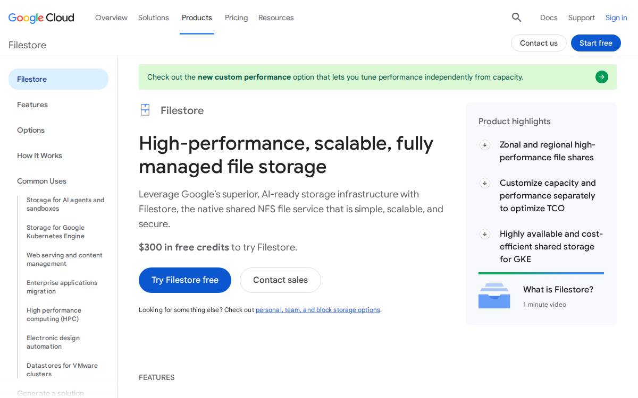Image resolution: width=638 pixels, height=398 pixels.
Task: Click the Contact us button
Action: click(x=539, y=43)
